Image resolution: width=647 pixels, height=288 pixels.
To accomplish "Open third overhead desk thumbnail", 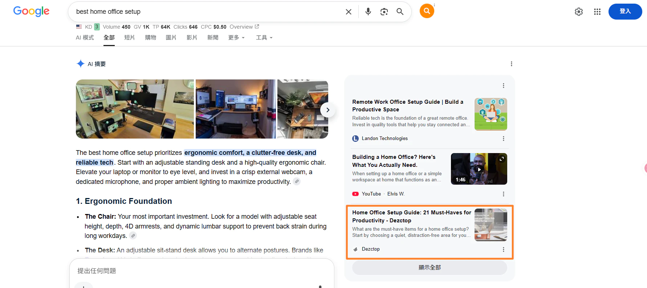I will point(303,109).
